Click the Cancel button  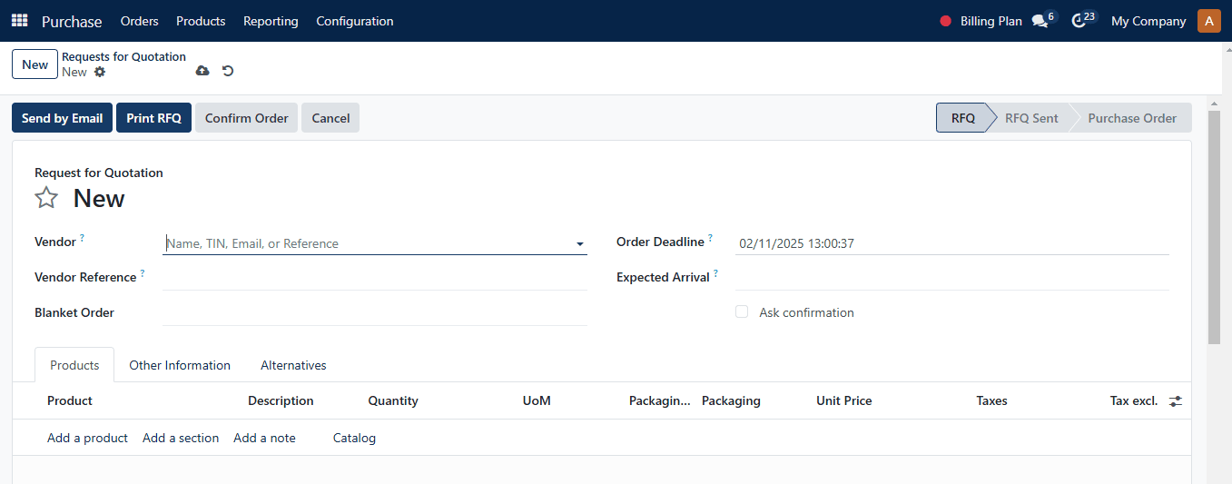(x=330, y=118)
